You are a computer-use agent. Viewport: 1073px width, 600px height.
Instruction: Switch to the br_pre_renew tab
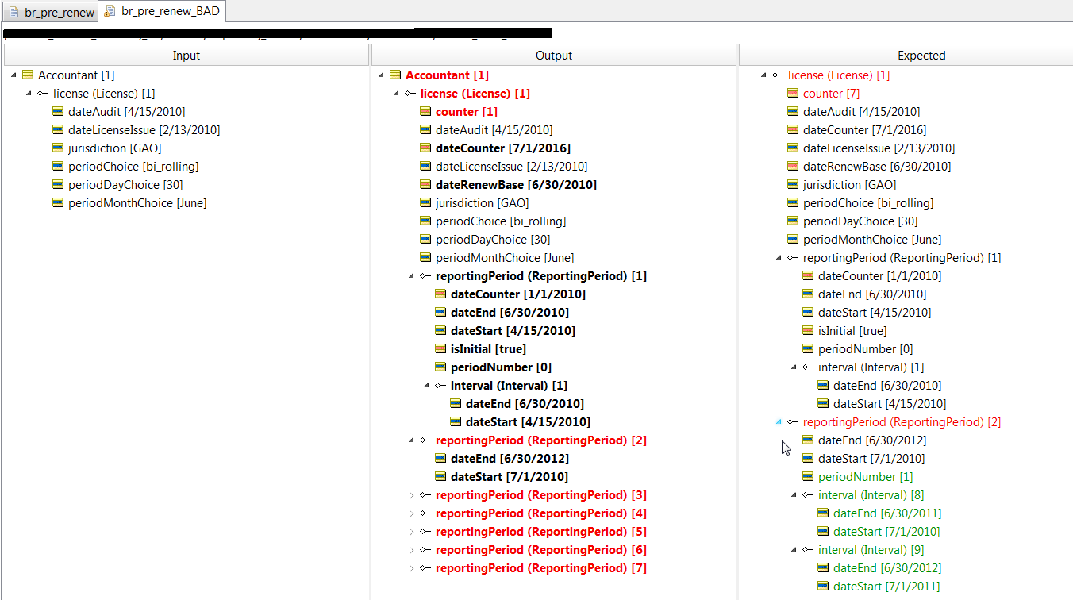pyautogui.click(x=50, y=13)
